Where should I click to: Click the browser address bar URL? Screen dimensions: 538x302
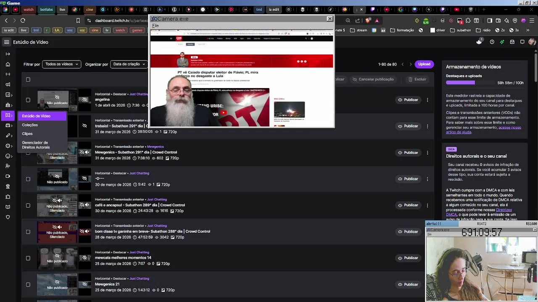(121, 20)
